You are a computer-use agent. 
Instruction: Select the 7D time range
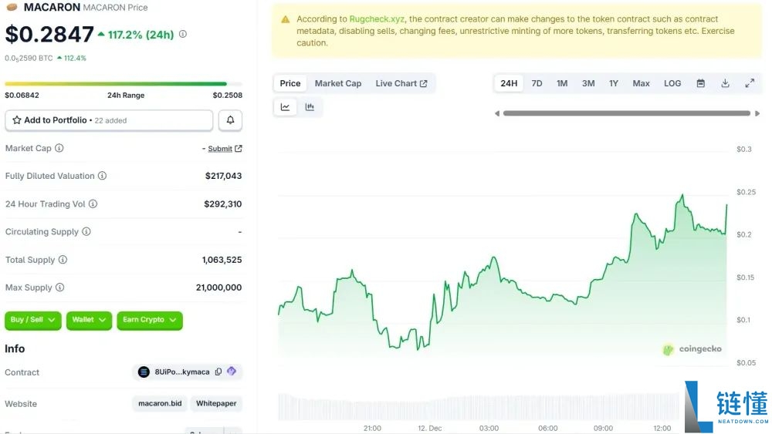pos(537,83)
